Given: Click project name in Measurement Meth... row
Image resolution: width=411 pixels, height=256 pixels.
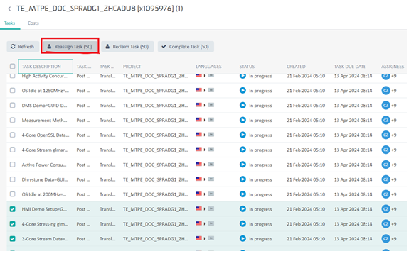Looking at the screenshot, I should [x=156, y=121].
